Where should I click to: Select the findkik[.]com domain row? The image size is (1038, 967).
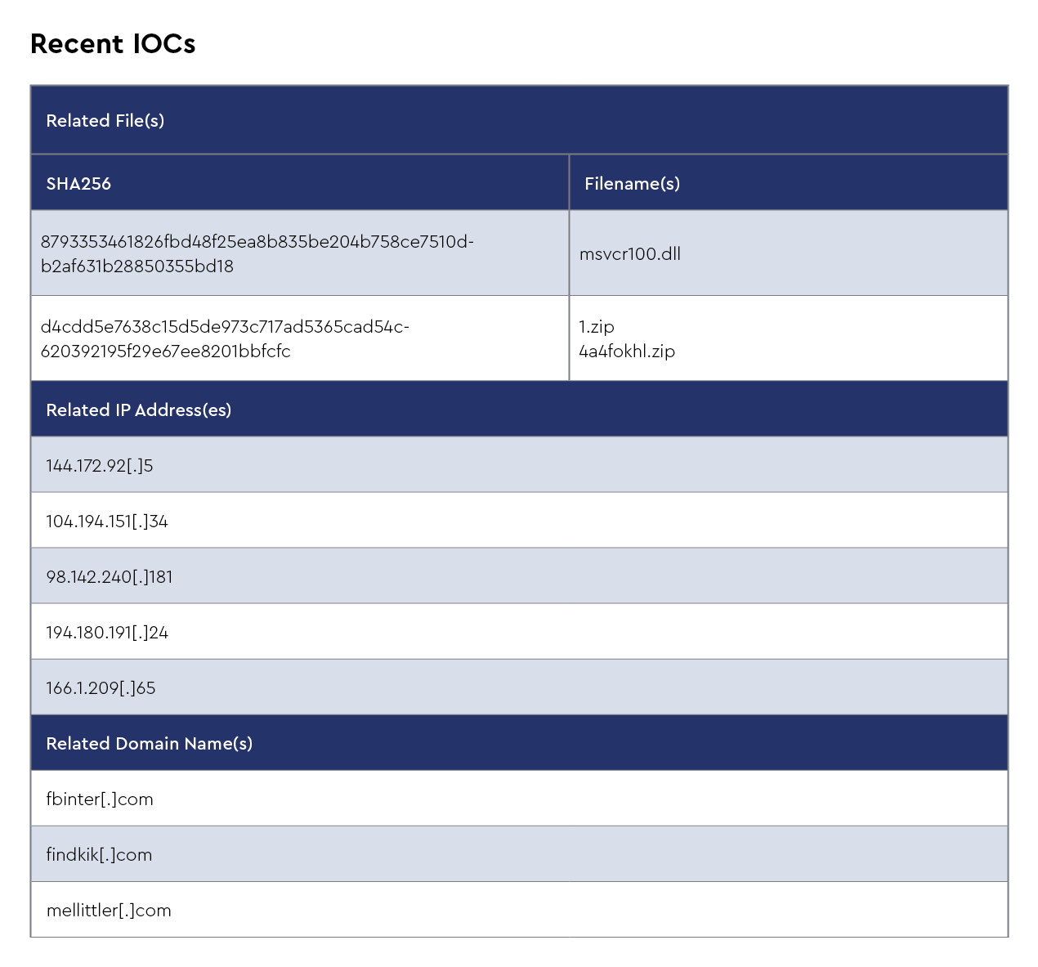click(99, 855)
